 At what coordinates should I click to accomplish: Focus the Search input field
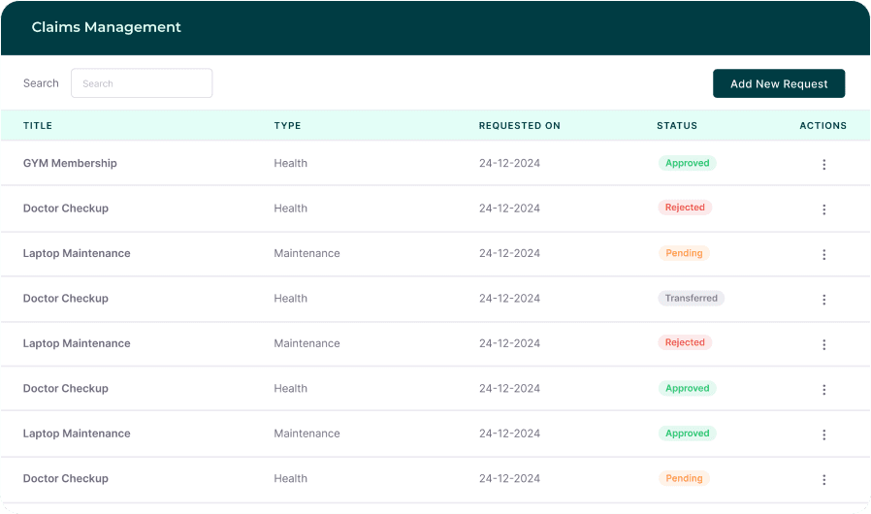coord(142,83)
